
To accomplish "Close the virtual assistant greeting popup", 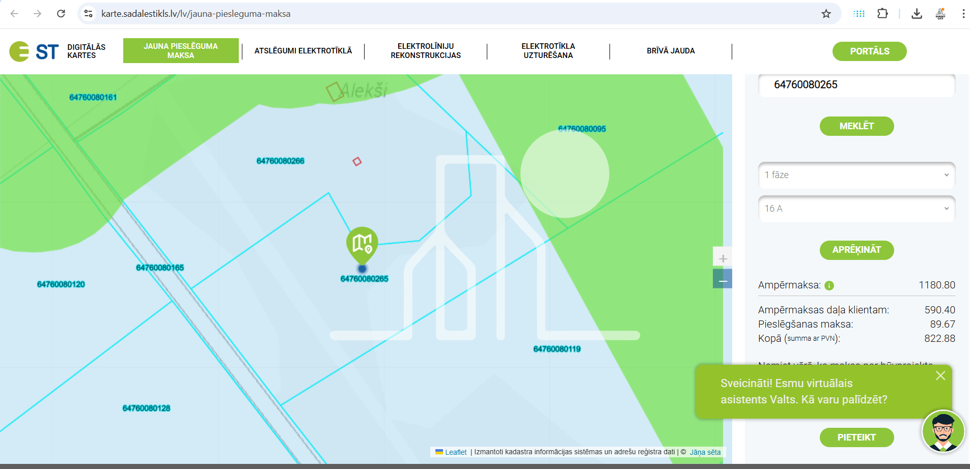I will (940, 375).
